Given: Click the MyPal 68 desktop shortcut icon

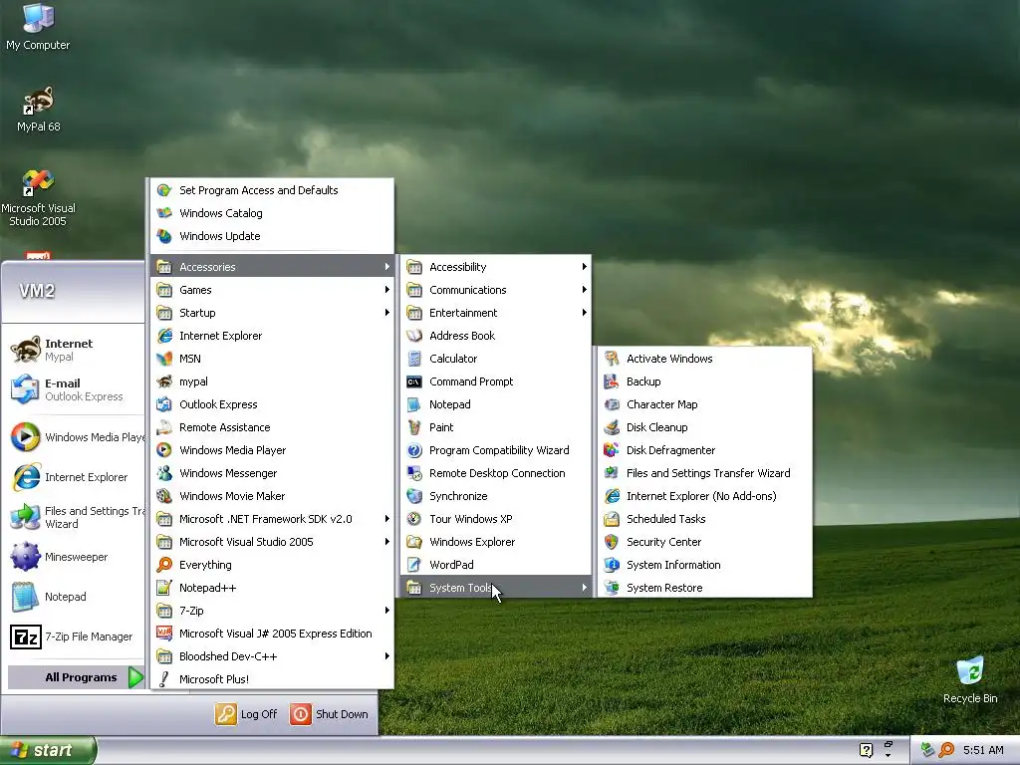Looking at the screenshot, I should pos(38,100).
